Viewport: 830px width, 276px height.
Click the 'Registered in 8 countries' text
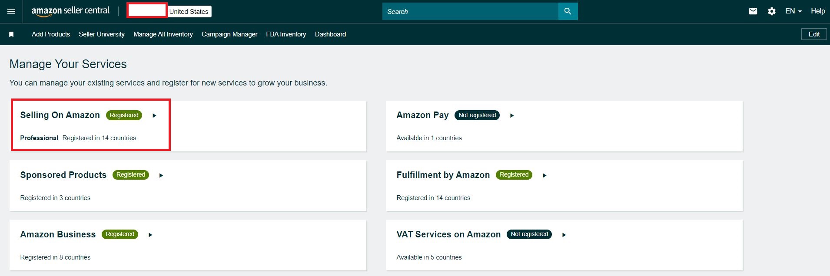tap(55, 257)
